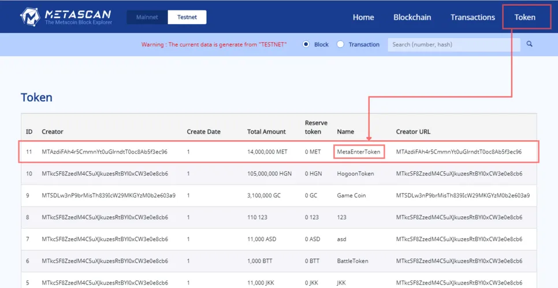Click the Name column header
558x288 pixels.
(x=345, y=132)
